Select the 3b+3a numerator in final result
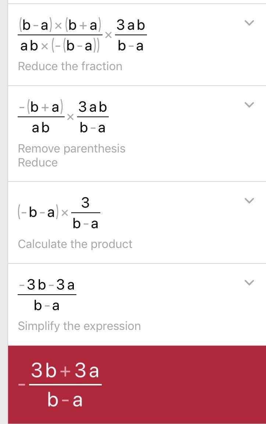Viewport: 266px width, 424px height. point(65,370)
